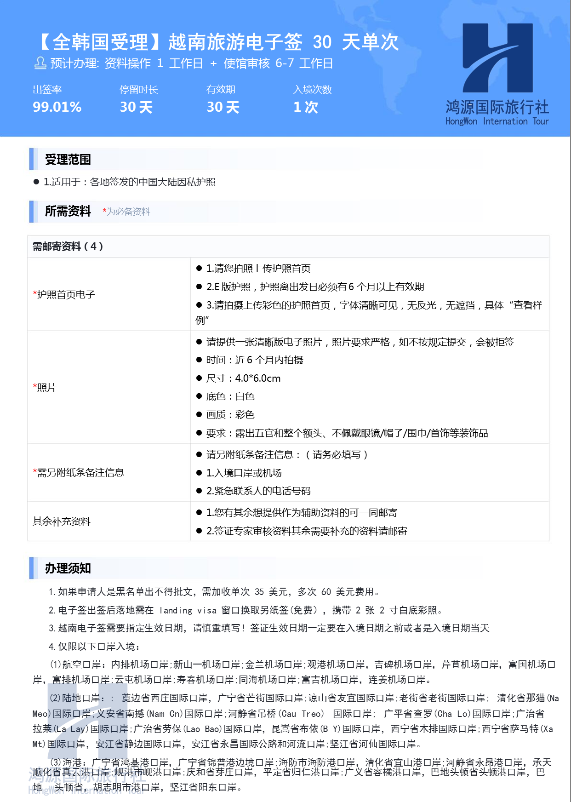Select the 99.01% approval rate value

[57, 107]
